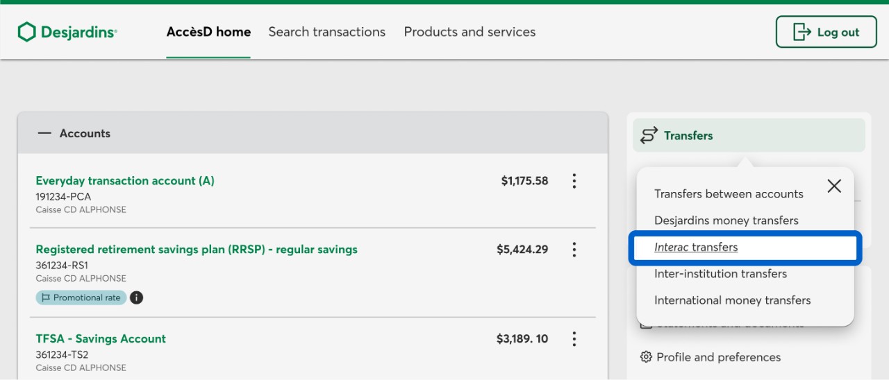Go to AccèsD home tab
The width and height of the screenshot is (889, 380).
208,32
